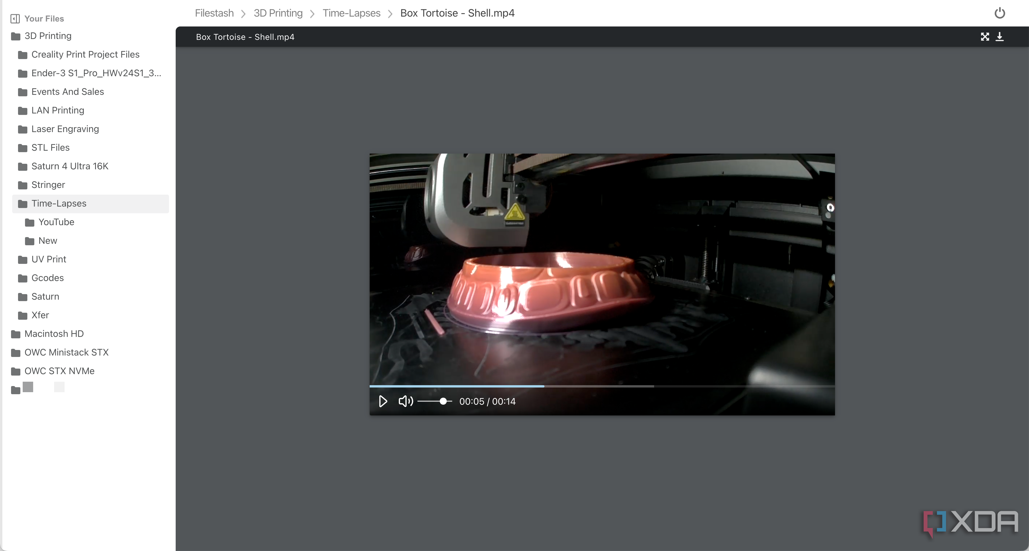Open the Saturn folder
This screenshot has width=1029, height=551.
[x=45, y=296]
